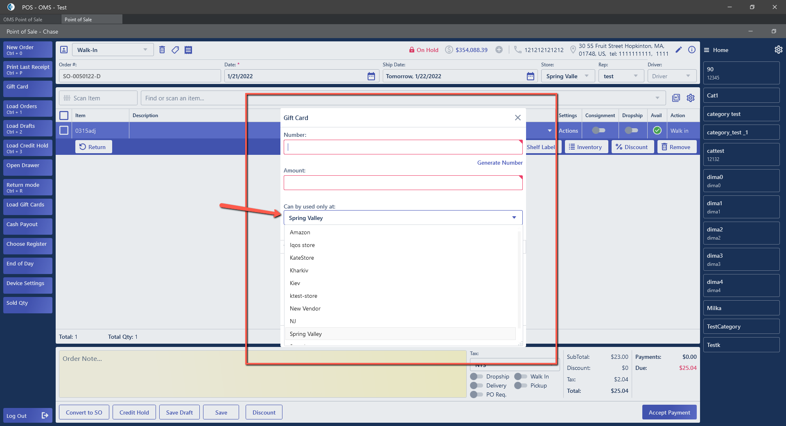Click the phone icon next to 121212121212
Screen dimensions: 786x426
(517, 50)
